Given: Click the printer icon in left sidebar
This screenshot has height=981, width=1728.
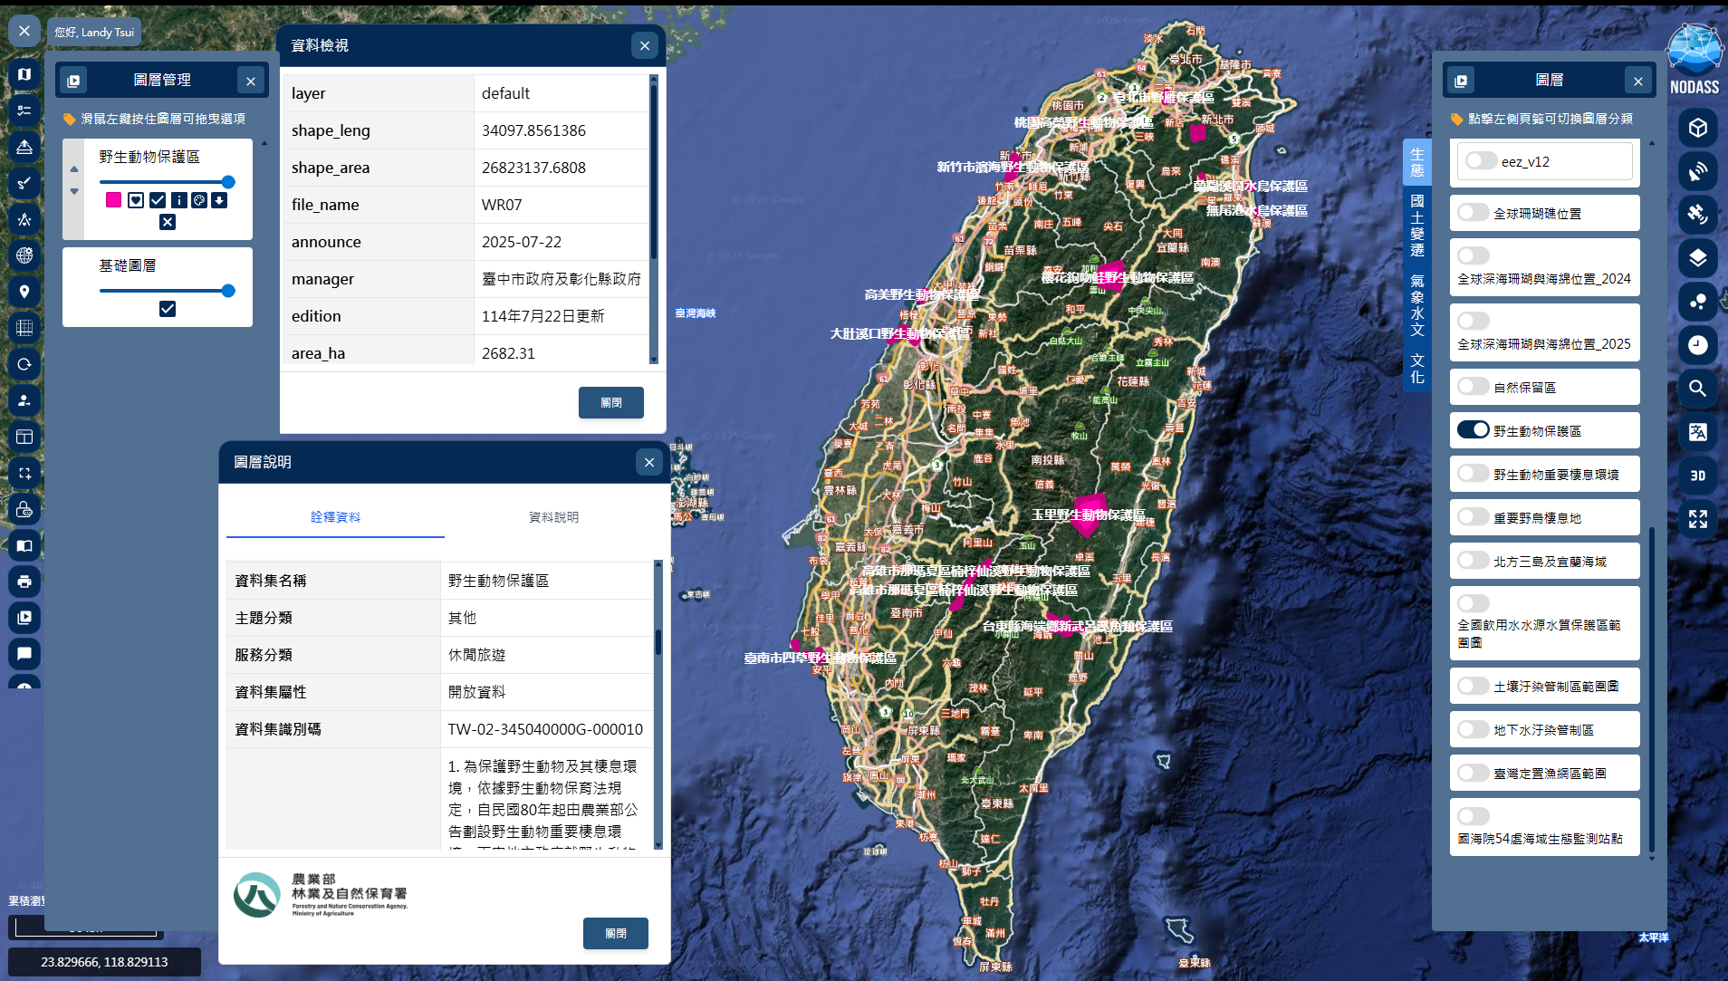Looking at the screenshot, I should click(x=24, y=582).
